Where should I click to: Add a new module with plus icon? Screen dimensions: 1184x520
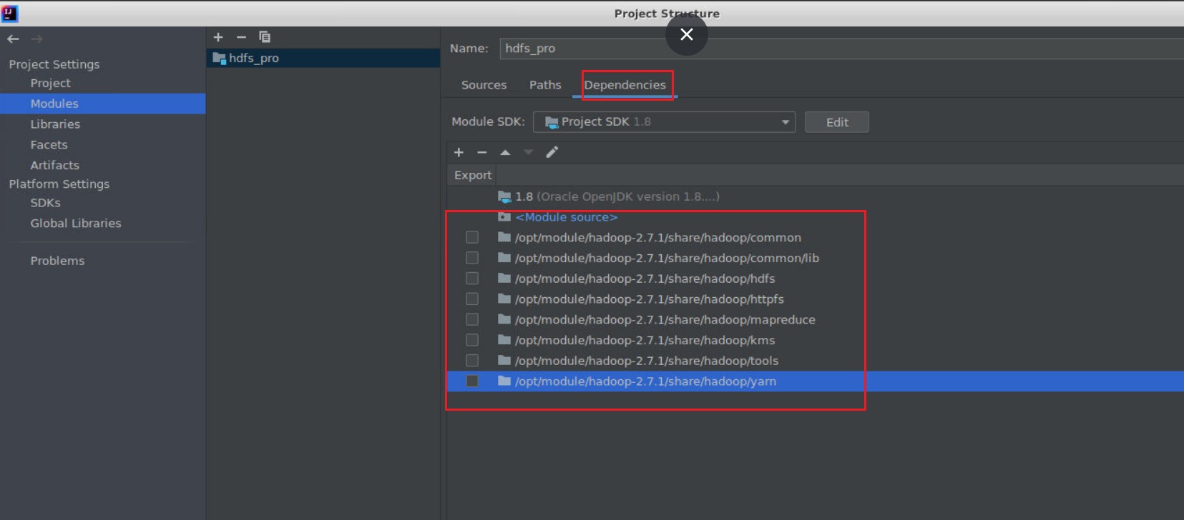click(x=218, y=37)
